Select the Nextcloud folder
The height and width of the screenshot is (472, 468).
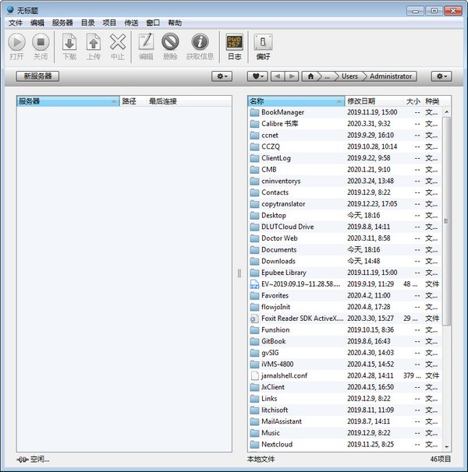344,444
